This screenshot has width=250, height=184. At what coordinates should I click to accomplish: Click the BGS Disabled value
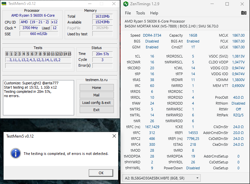point(152,41)
